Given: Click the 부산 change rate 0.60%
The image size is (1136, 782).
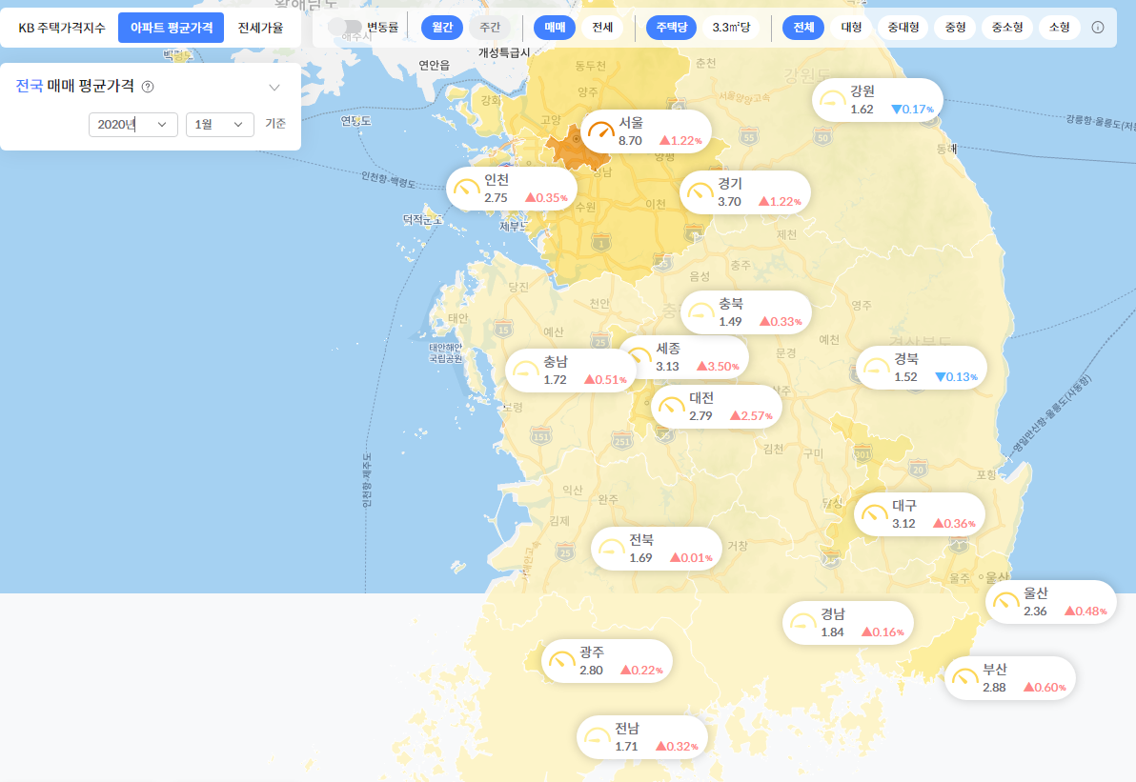Looking at the screenshot, I should click(1045, 687).
